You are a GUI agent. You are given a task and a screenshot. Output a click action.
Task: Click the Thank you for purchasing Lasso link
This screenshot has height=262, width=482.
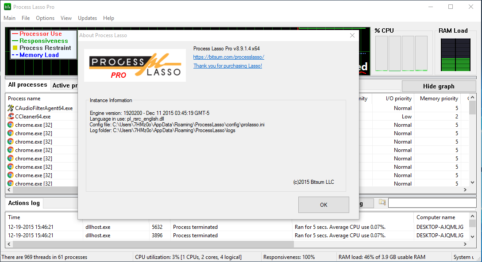coord(228,66)
